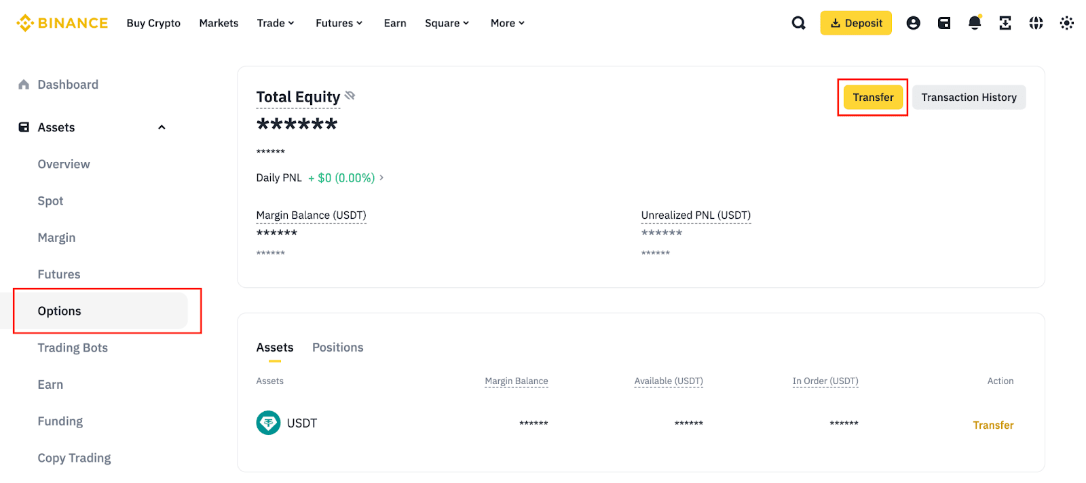
Task: Open Transaction History
Action: pyautogui.click(x=969, y=98)
